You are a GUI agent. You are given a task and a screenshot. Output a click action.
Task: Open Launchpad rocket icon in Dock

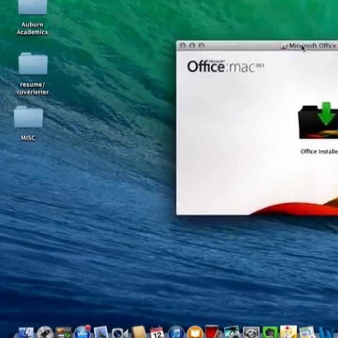[45, 332]
